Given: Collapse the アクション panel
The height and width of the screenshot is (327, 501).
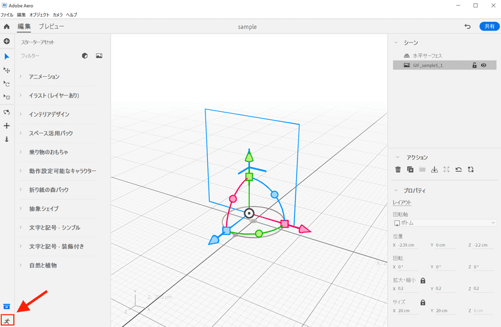Looking at the screenshot, I should click(398, 157).
